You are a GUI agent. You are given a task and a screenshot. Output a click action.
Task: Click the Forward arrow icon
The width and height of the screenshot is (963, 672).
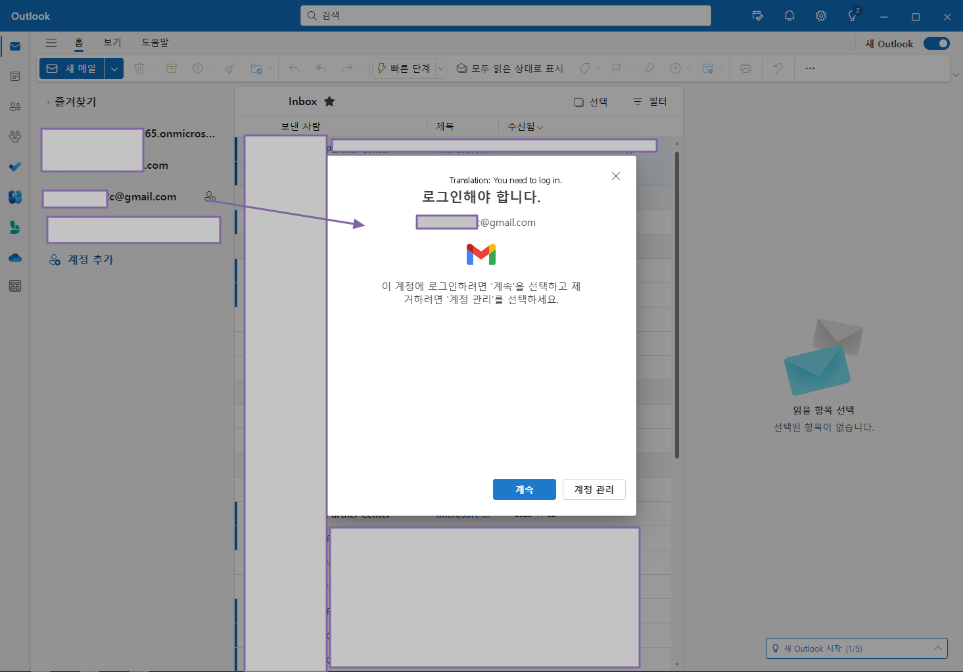click(347, 68)
